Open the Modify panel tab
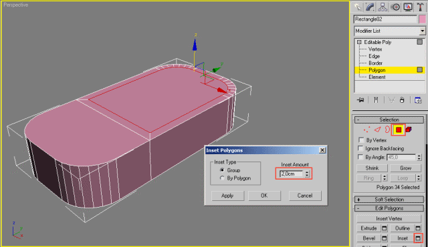Screen dimensions: 428x247 pos(370,7)
